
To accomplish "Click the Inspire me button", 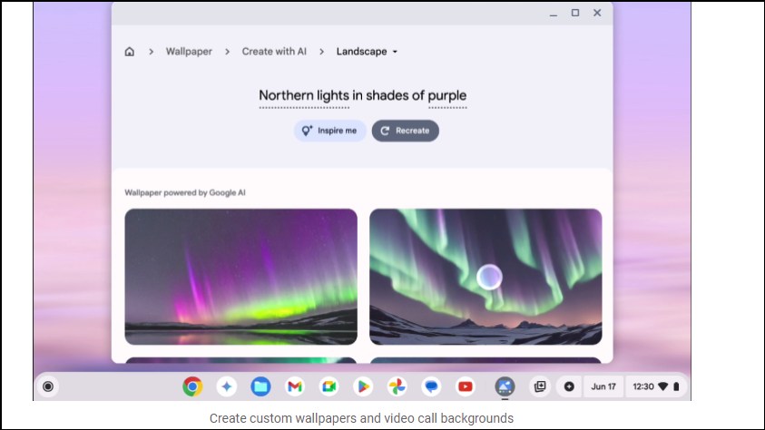I will coord(329,131).
